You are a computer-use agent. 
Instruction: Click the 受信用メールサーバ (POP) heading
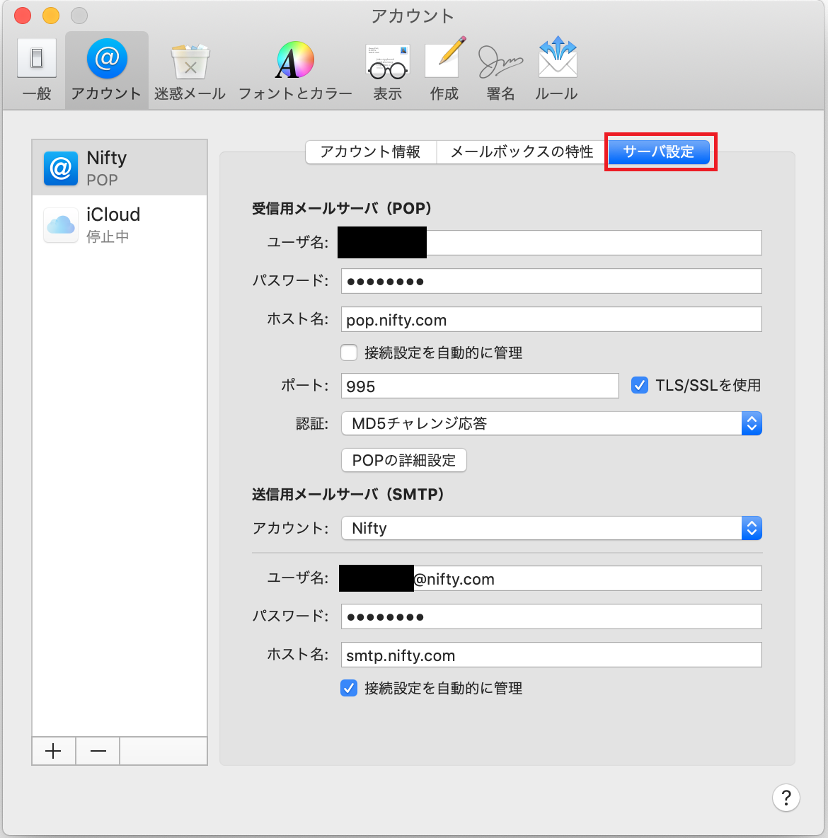tap(342, 208)
